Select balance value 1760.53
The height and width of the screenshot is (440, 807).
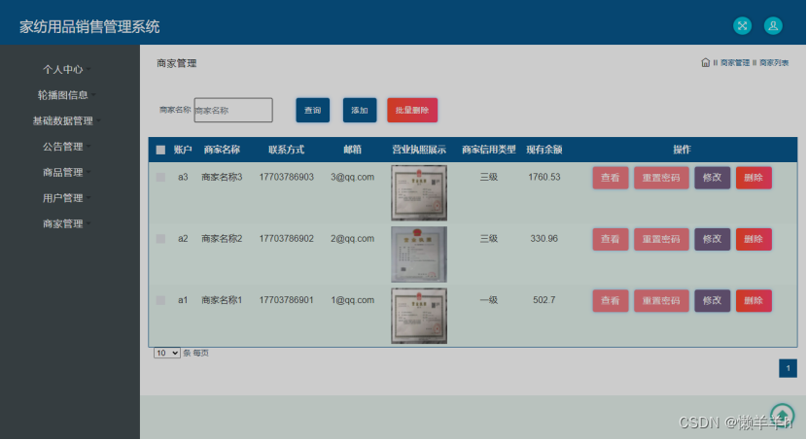click(x=544, y=178)
